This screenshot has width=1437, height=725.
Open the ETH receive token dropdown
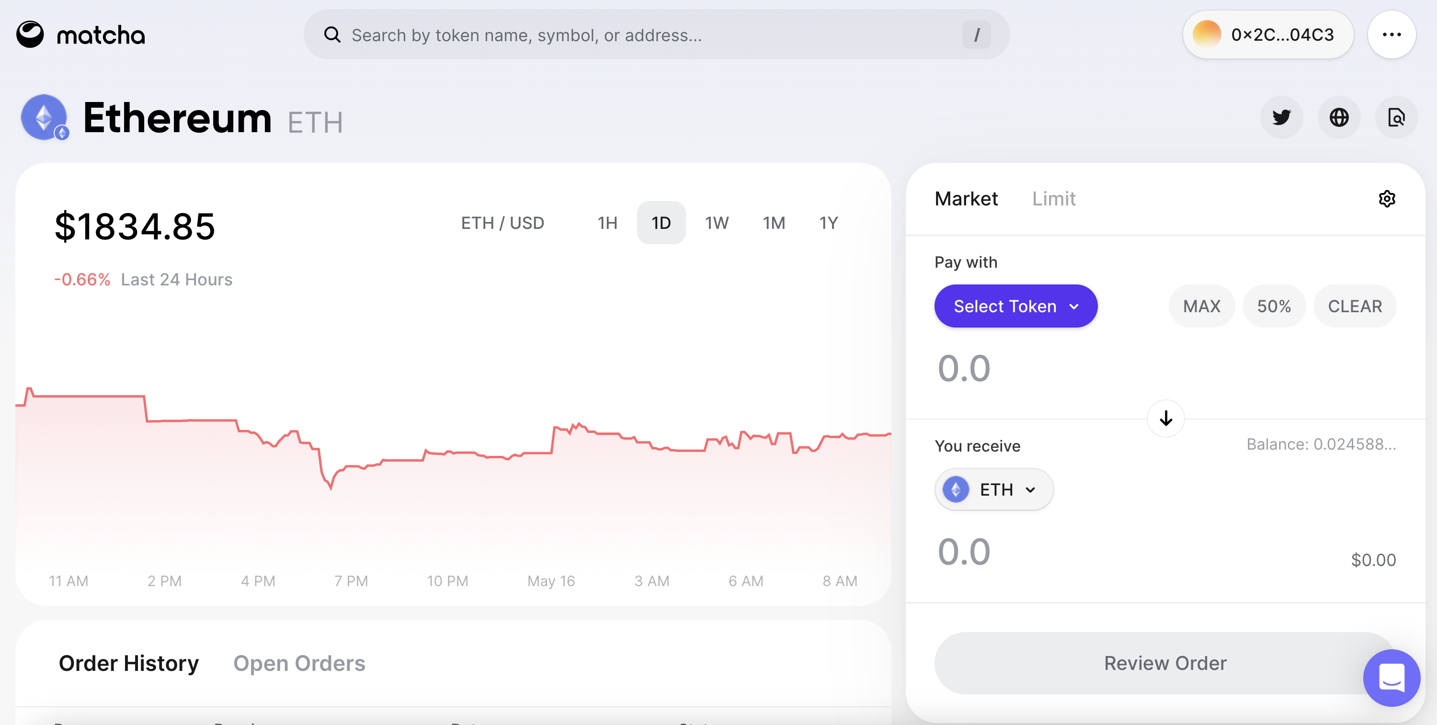click(x=993, y=490)
